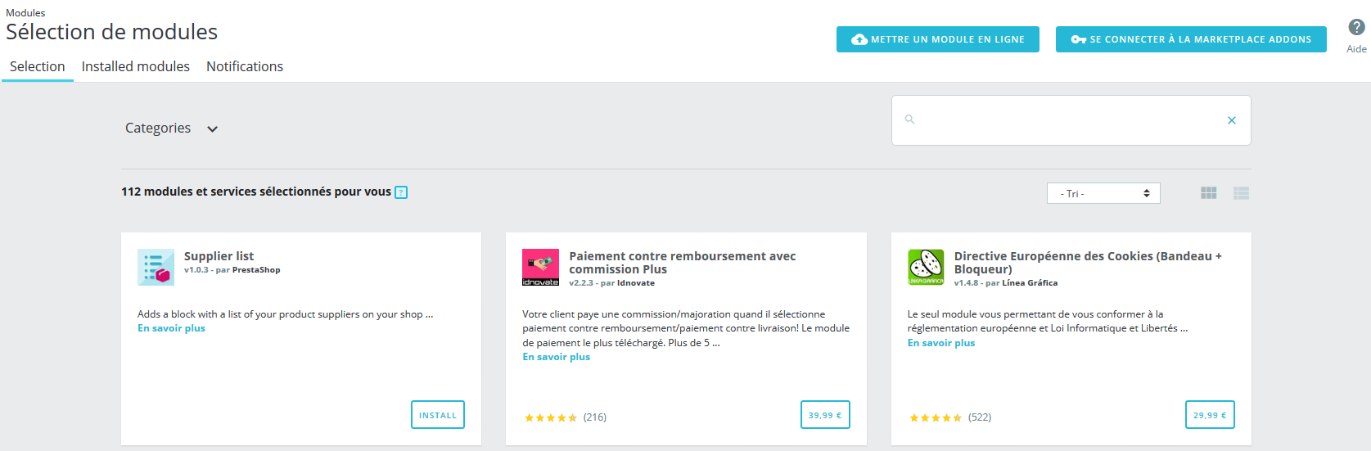
Task: Install the Supplier list module
Action: pyautogui.click(x=437, y=415)
